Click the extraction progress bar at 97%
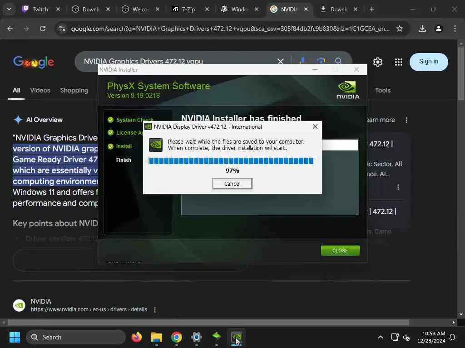465x348 pixels. pyautogui.click(x=231, y=161)
